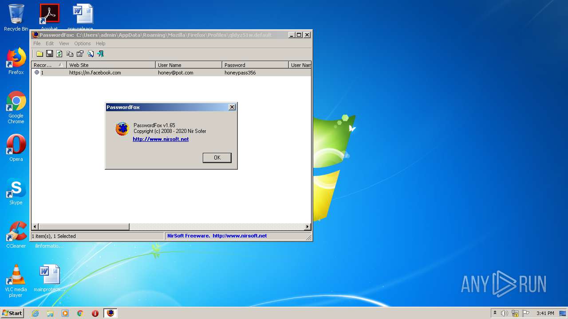Click the horizontal scrollbar left arrow
Image resolution: width=568 pixels, height=319 pixels.
point(35,227)
